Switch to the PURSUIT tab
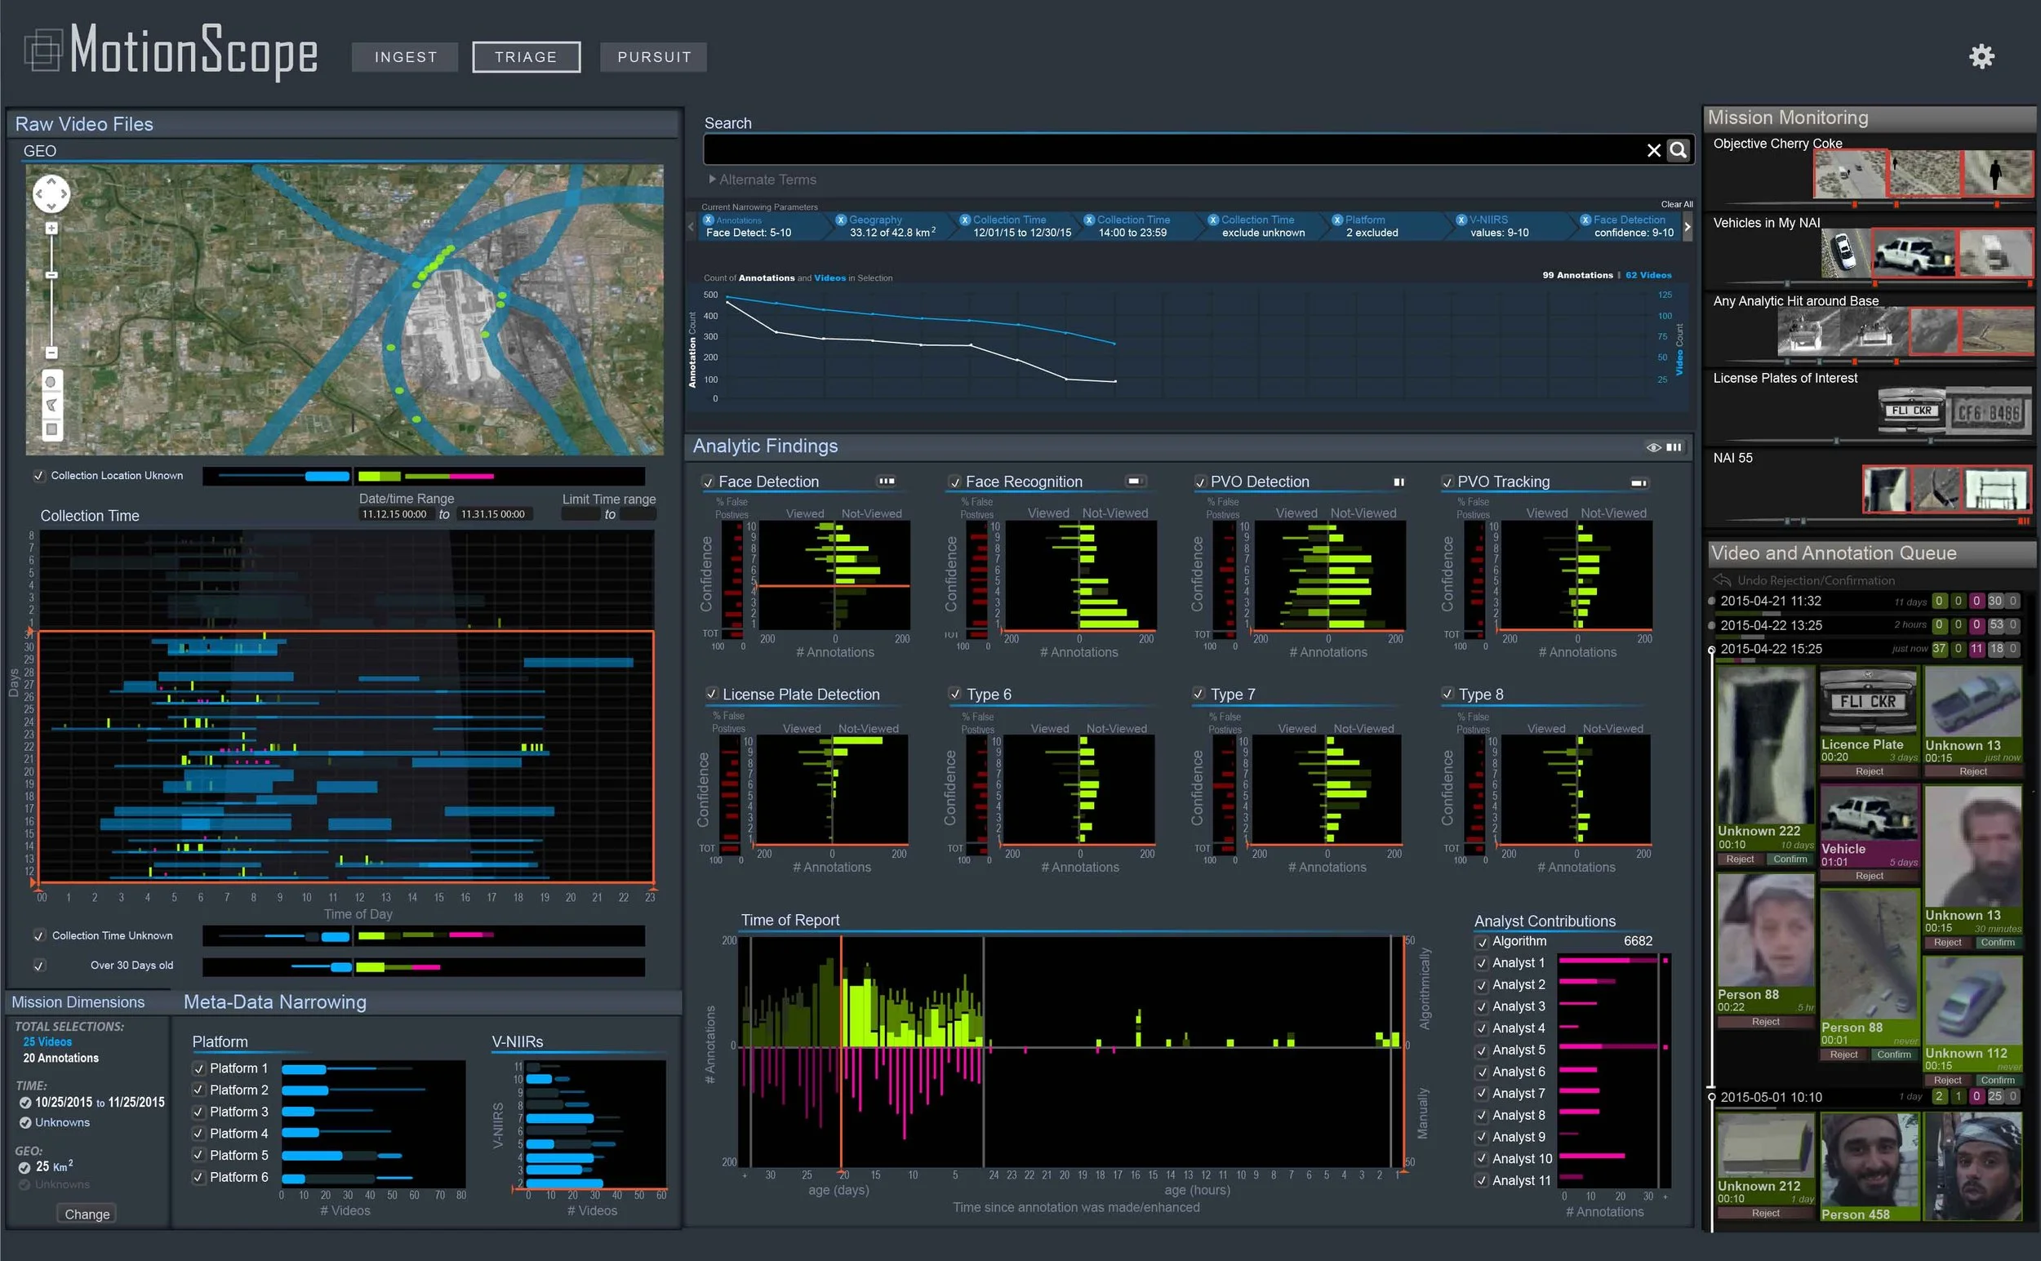The width and height of the screenshot is (2041, 1261). (x=654, y=56)
